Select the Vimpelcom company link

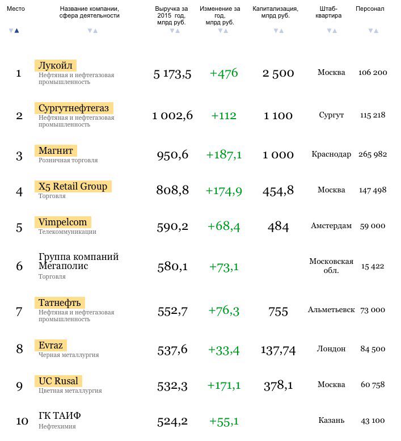(63, 222)
